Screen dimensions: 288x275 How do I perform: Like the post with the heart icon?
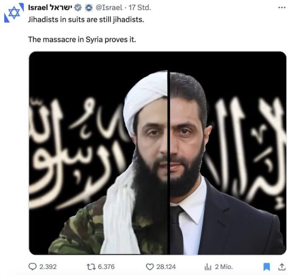point(150,267)
